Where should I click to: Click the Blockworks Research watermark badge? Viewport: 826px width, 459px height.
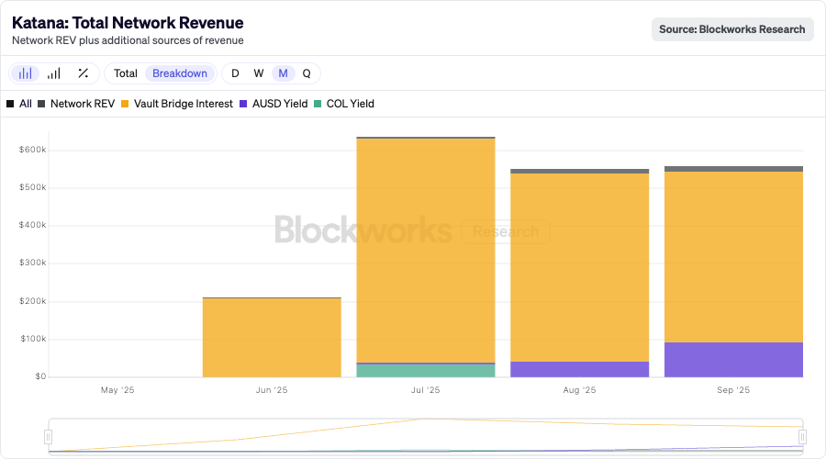(x=505, y=232)
